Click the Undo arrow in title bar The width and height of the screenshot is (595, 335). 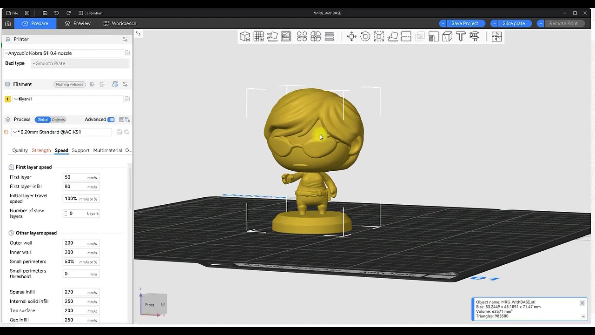coord(56,13)
